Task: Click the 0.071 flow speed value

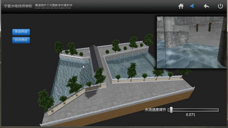Action: click(x=190, y=115)
